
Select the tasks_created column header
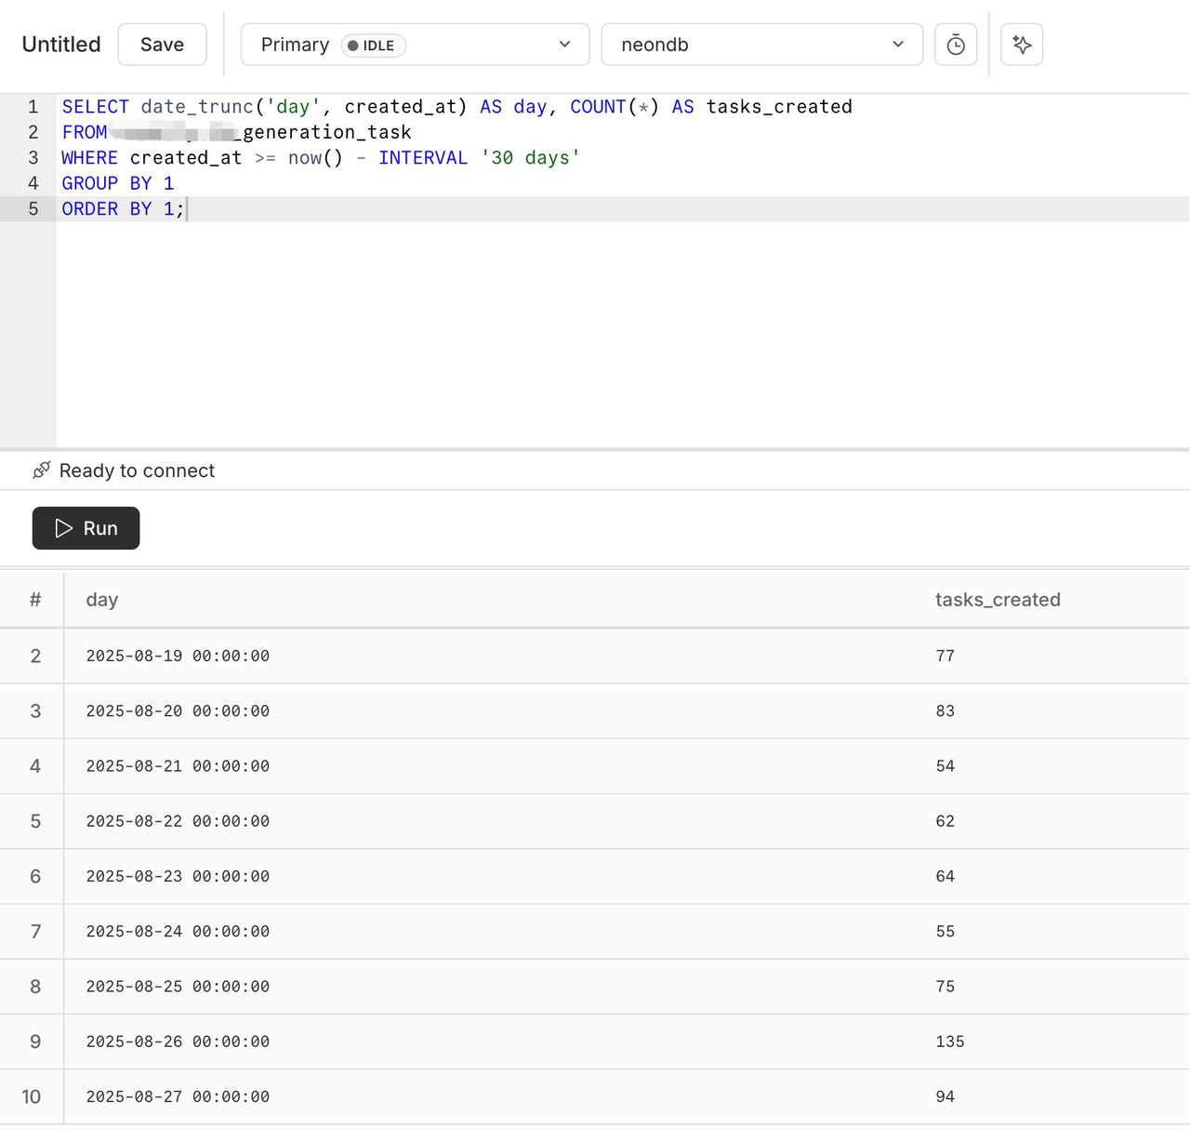pyautogui.click(x=998, y=600)
